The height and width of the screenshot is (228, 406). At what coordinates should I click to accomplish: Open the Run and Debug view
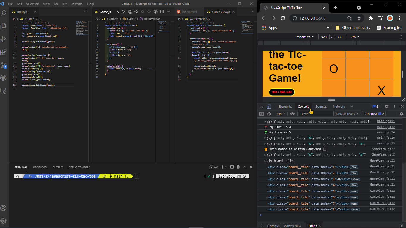[4, 39]
